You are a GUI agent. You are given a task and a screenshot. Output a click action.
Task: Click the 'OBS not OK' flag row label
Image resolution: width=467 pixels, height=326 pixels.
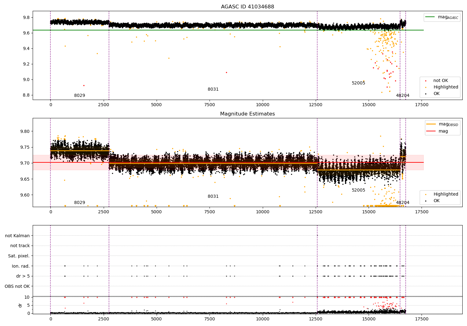[x=17, y=286]
